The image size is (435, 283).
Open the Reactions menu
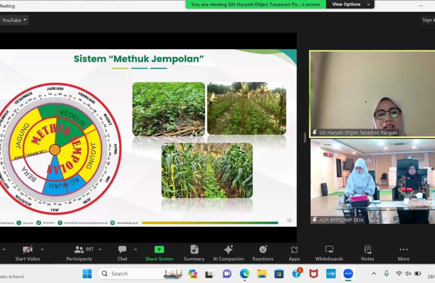point(263,253)
